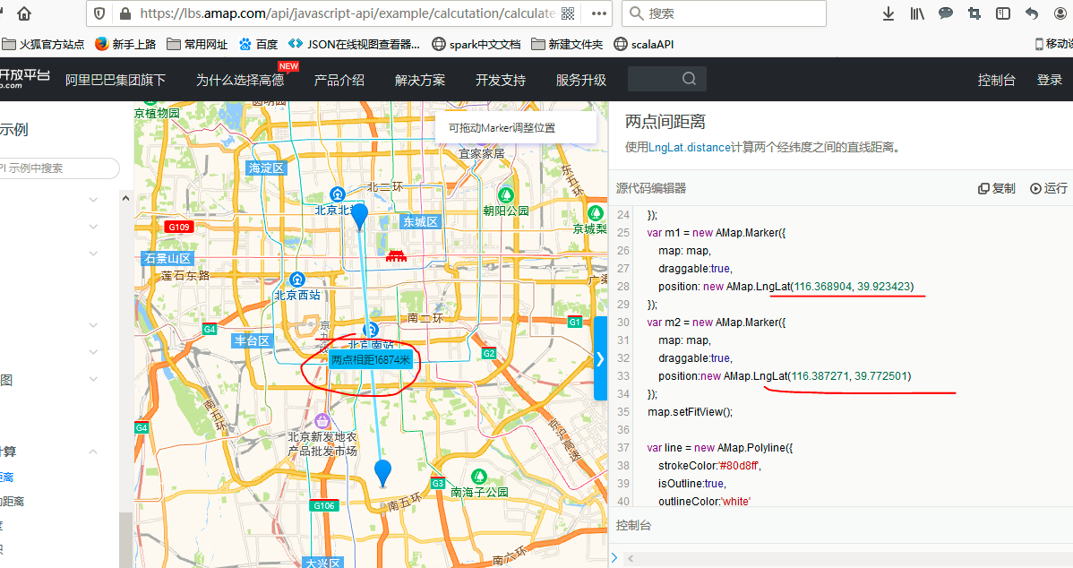This screenshot has height=568, width=1073.
Task: Run the example via 运行 icon
Action: coord(1049,188)
